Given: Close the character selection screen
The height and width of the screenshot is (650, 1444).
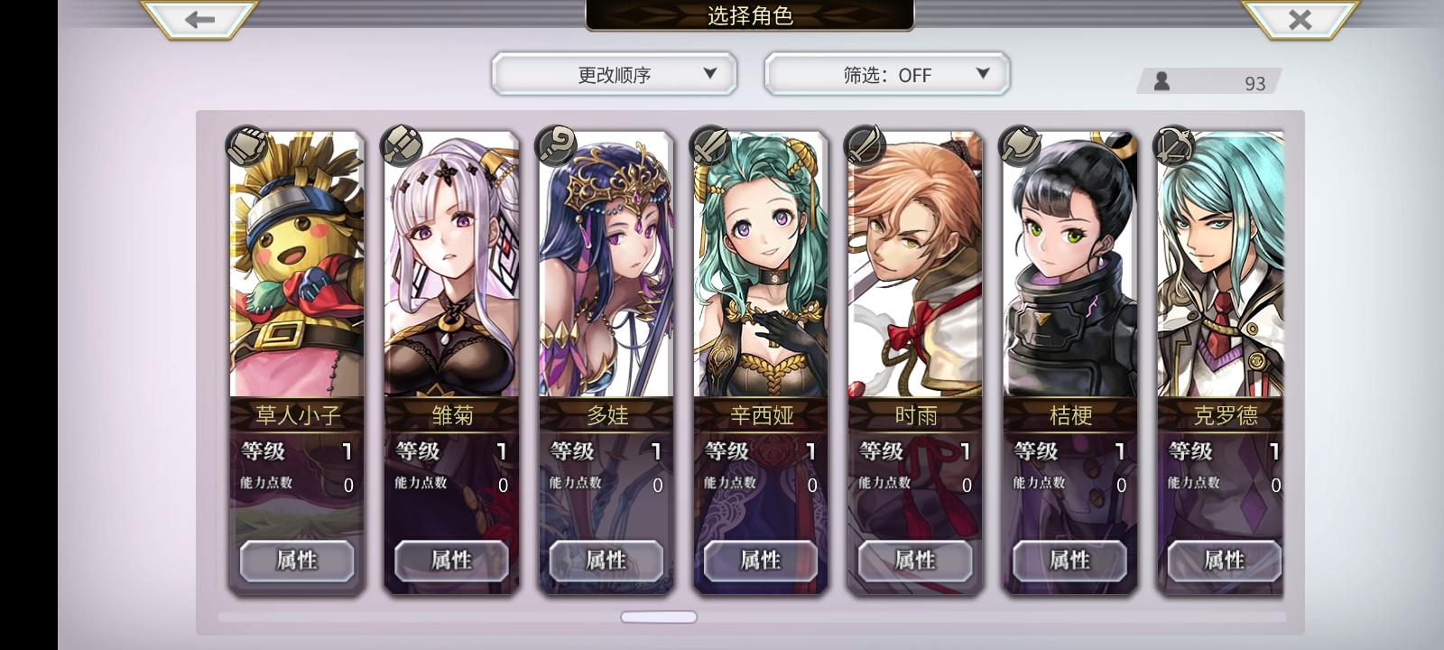Looking at the screenshot, I should (1300, 19).
